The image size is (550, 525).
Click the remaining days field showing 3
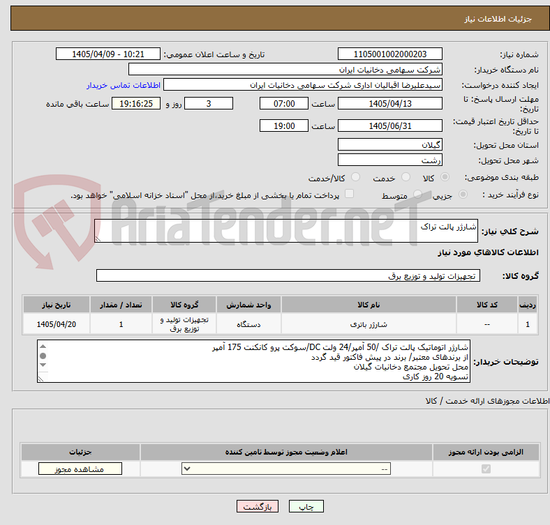click(209, 103)
